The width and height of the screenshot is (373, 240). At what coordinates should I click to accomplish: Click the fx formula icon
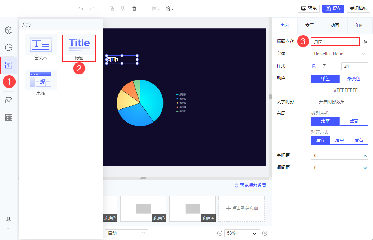click(x=365, y=42)
